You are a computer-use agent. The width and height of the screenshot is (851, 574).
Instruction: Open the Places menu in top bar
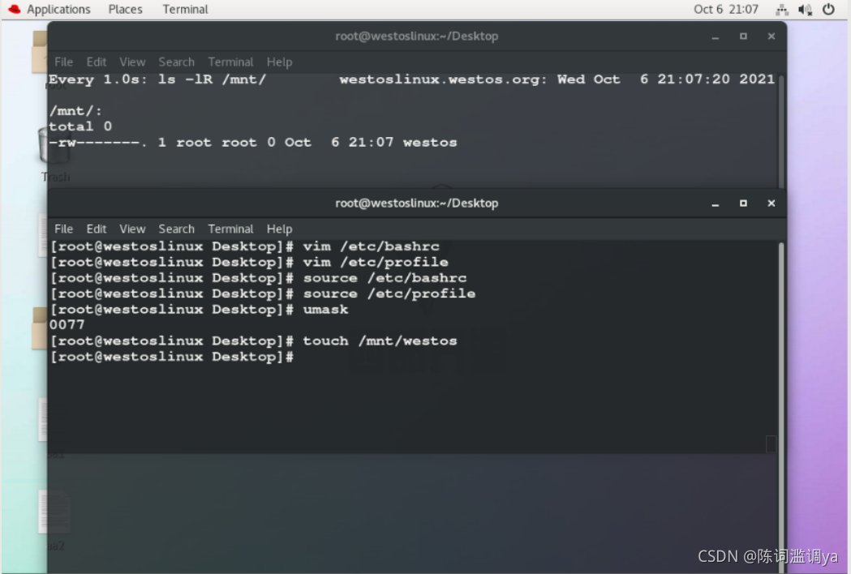(x=126, y=9)
